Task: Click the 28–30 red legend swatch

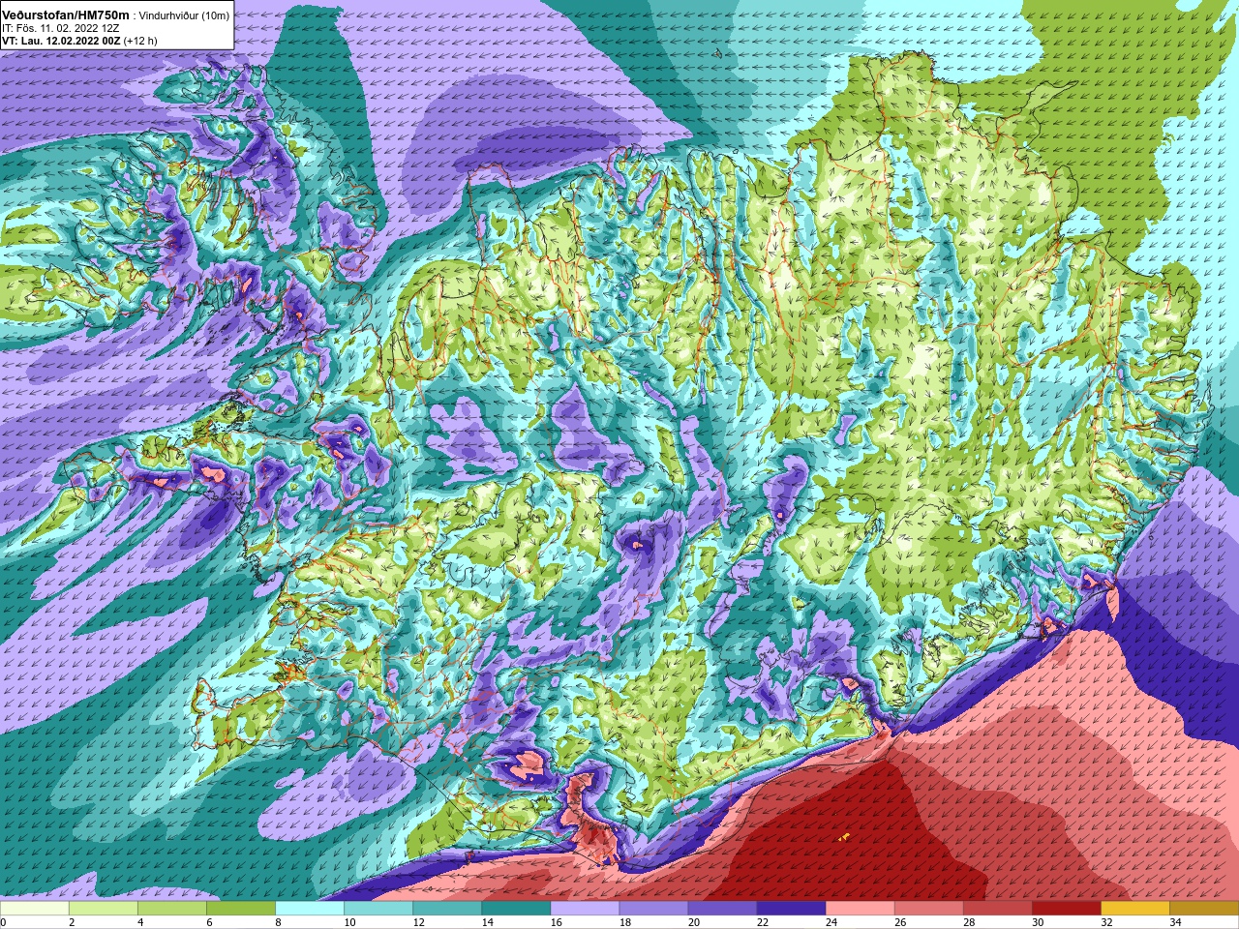Action: click(x=997, y=909)
